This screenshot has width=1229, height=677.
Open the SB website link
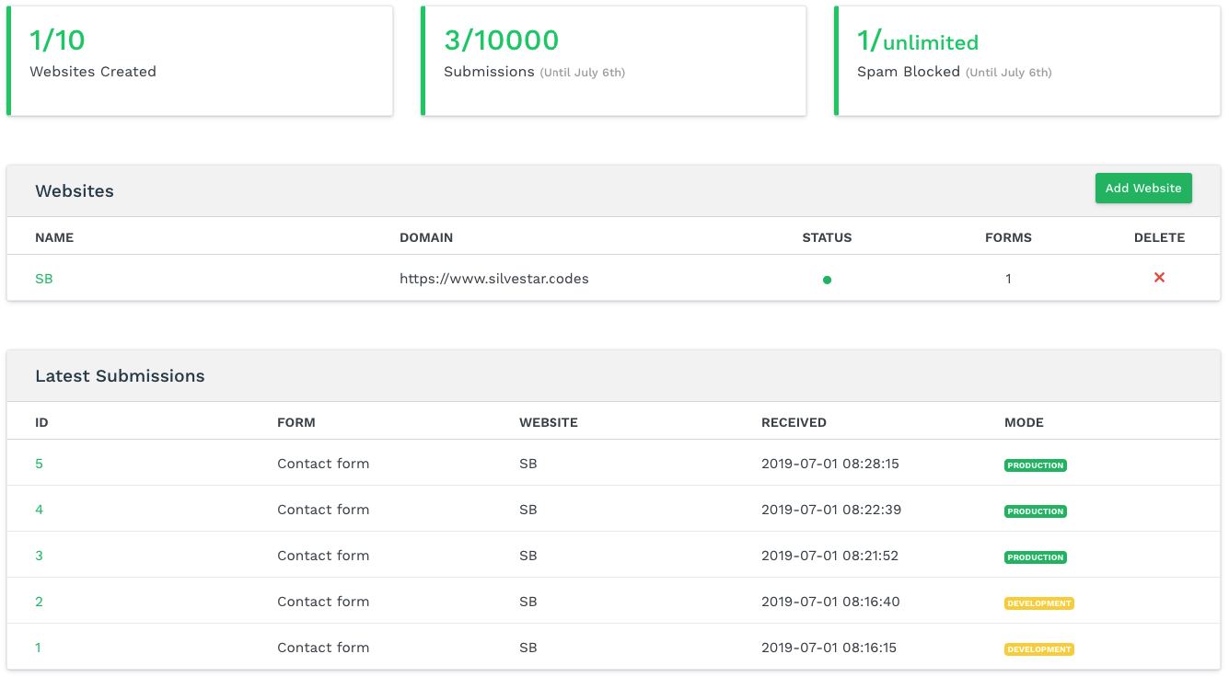pyautogui.click(x=44, y=279)
